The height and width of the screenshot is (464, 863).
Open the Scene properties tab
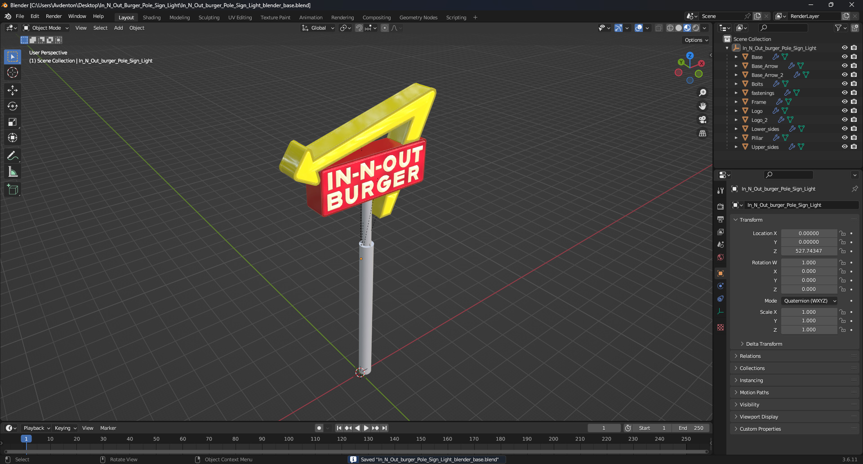point(721,245)
